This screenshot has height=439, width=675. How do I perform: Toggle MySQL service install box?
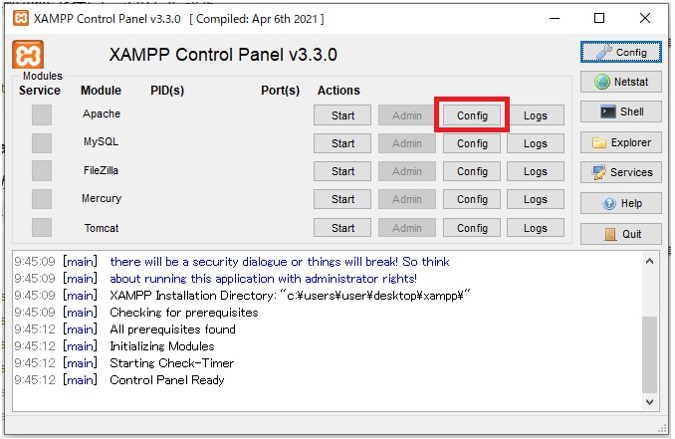[x=42, y=143]
